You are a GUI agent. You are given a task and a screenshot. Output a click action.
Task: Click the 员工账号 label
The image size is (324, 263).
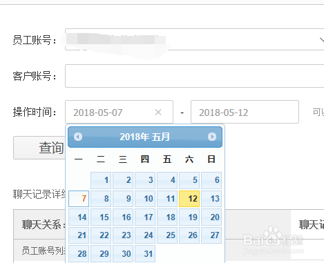point(35,40)
